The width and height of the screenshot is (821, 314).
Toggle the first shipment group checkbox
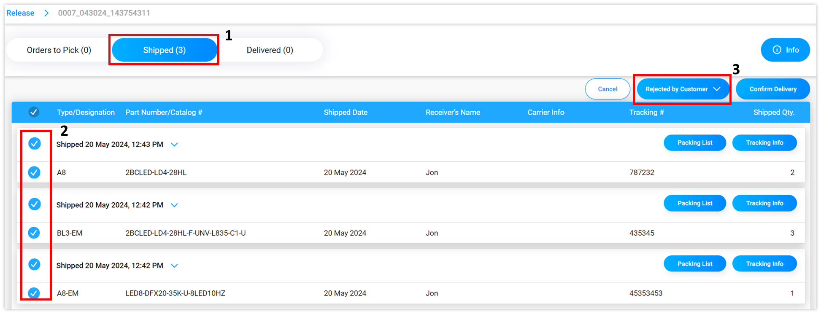tap(34, 144)
